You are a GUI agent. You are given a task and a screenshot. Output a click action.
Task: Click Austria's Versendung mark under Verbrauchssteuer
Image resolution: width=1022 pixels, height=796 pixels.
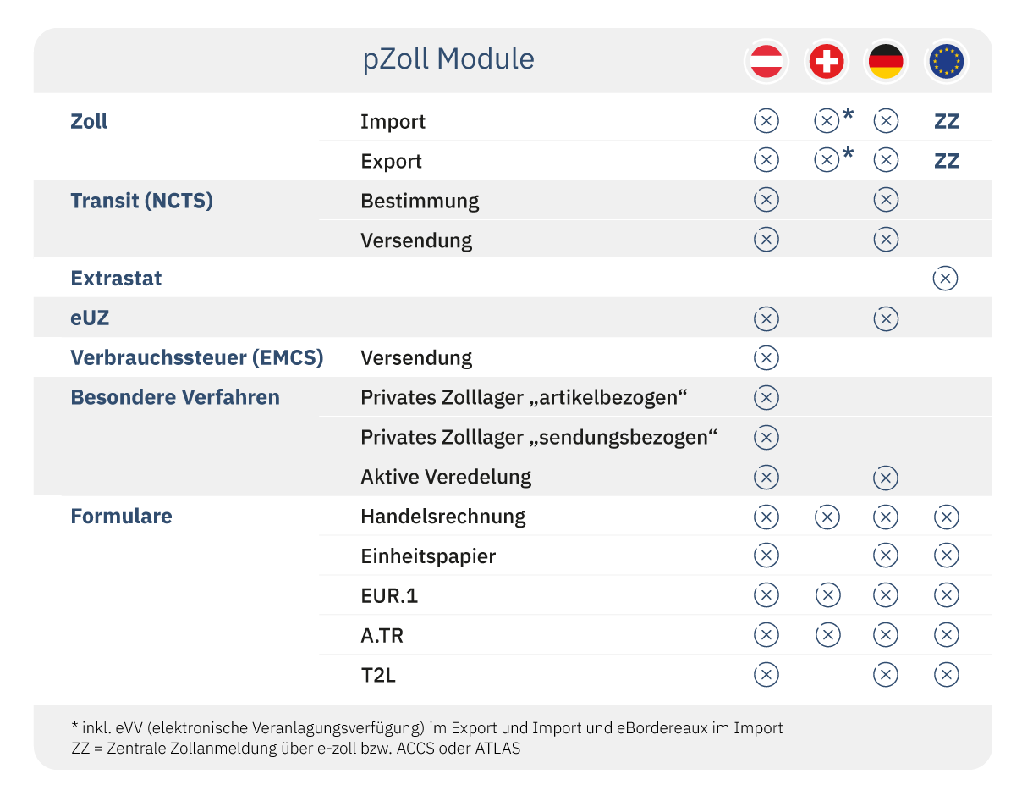tap(766, 358)
